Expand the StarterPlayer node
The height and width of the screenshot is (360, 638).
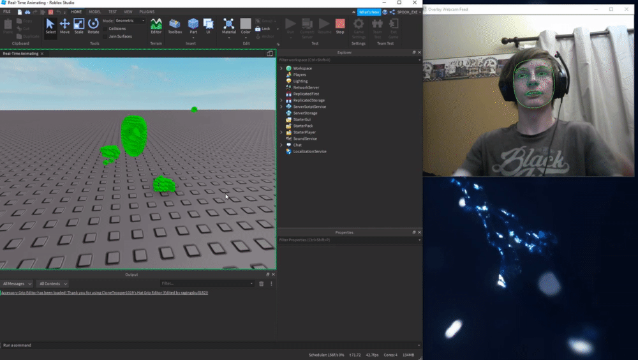281,132
